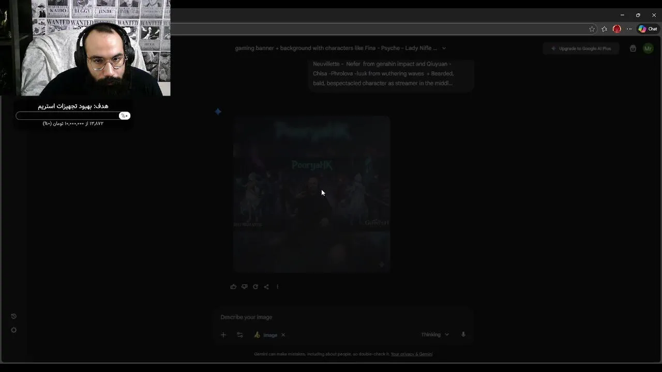662x372 pixels.
Task: Click the stream donation goal progress bar
Action: (73, 116)
